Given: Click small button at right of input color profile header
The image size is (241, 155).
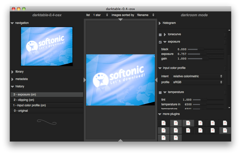Looking at the screenshot, I should coord(225,68).
